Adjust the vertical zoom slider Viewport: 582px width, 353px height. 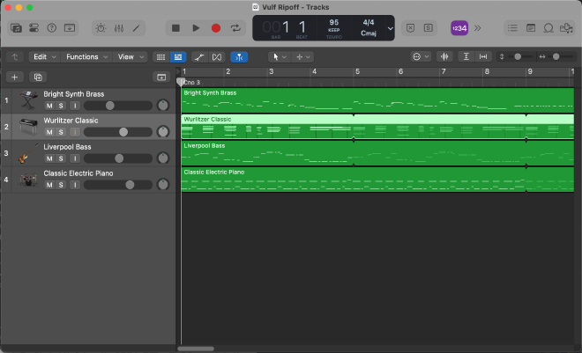518,56
